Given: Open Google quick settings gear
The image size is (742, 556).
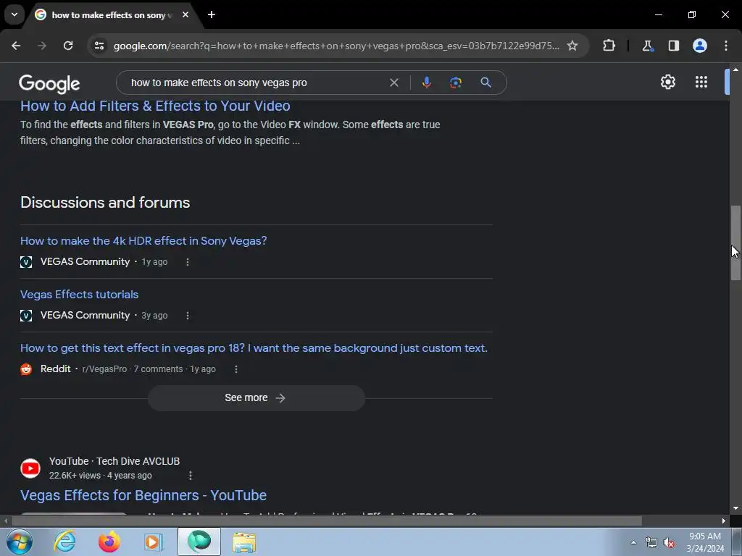Looking at the screenshot, I should tap(667, 83).
